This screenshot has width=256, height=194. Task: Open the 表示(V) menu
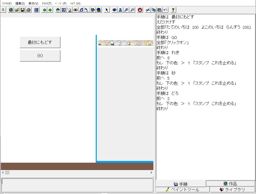pyautogui.click(x=33, y=4)
